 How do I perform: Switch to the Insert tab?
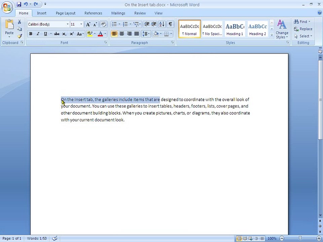pyautogui.click(x=42, y=13)
